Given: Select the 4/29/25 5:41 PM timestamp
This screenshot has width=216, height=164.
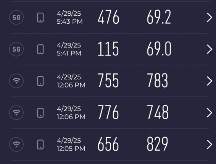Looking at the screenshot, I should (x=69, y=49).
